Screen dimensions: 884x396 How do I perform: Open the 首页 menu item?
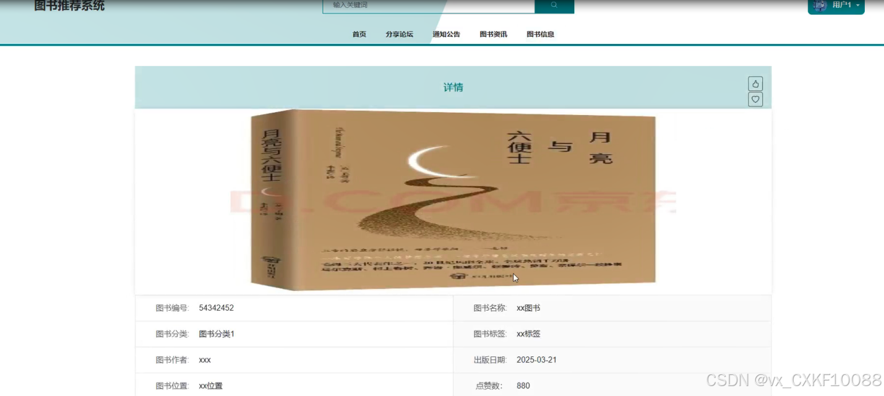[x=359, y=35]
